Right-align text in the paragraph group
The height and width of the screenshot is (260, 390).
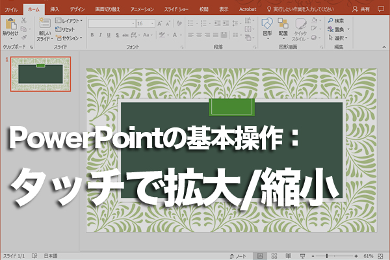coord(207,35)
